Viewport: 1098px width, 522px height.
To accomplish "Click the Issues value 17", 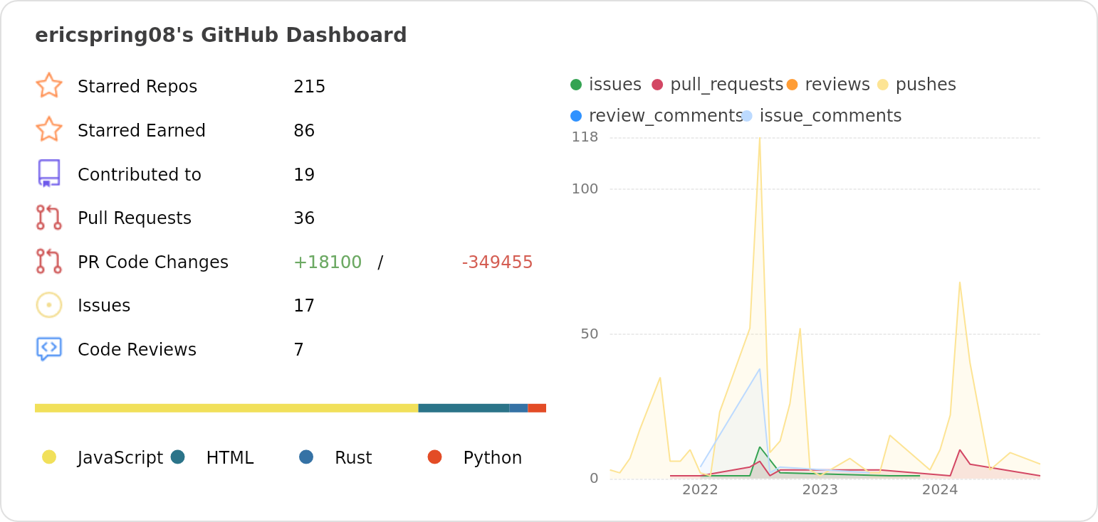I will pyautogui.click(x=304, y=306).
